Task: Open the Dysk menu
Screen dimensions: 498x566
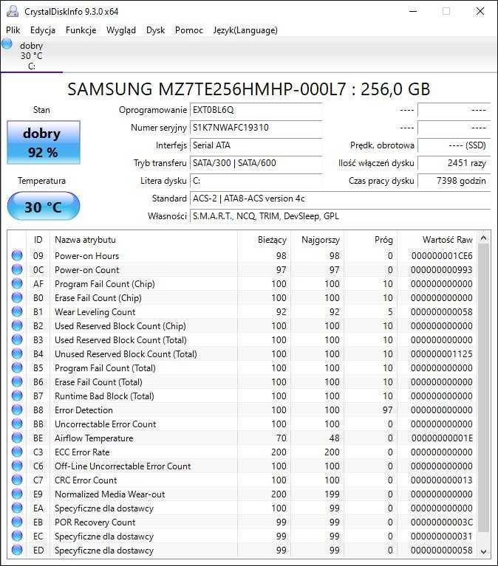Action: tap(155, 30)
